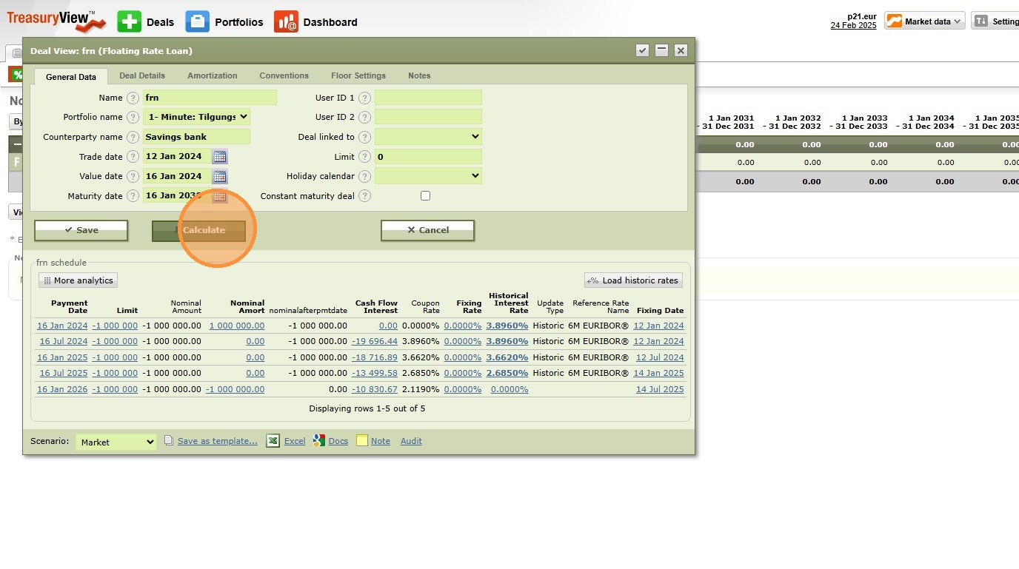Click into the Name field containing frn
The image size is (1019, 569).
point(210,98)
